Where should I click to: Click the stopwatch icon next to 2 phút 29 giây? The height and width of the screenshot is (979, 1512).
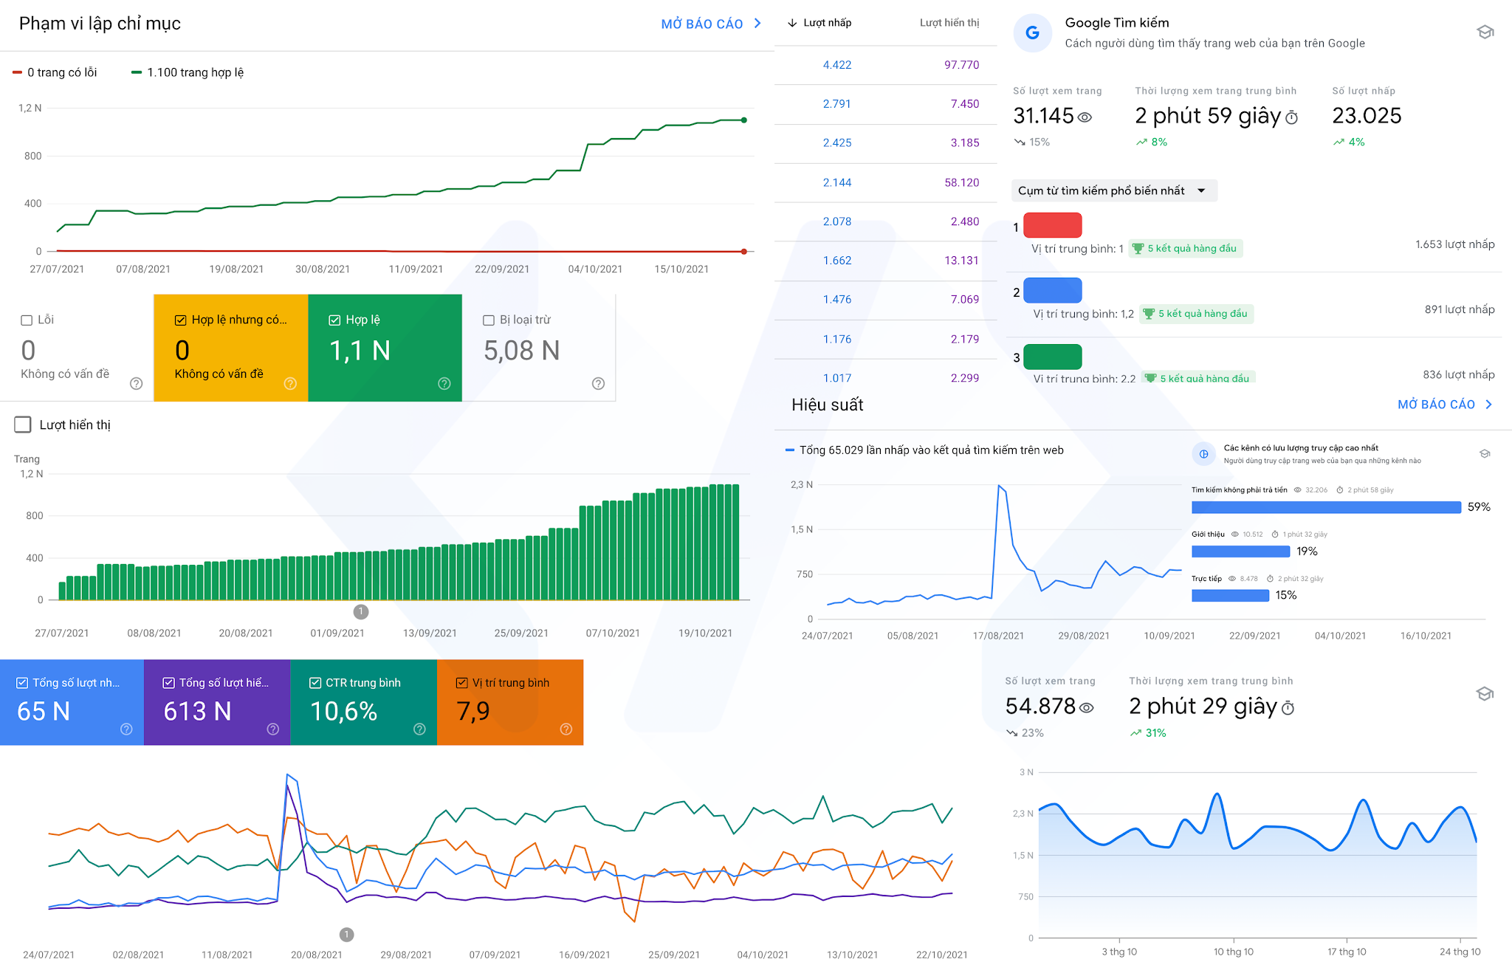pos(1288,708)
